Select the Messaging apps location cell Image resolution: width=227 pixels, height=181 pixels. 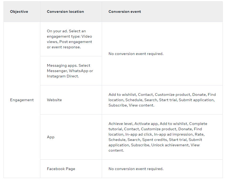point(71,71)
